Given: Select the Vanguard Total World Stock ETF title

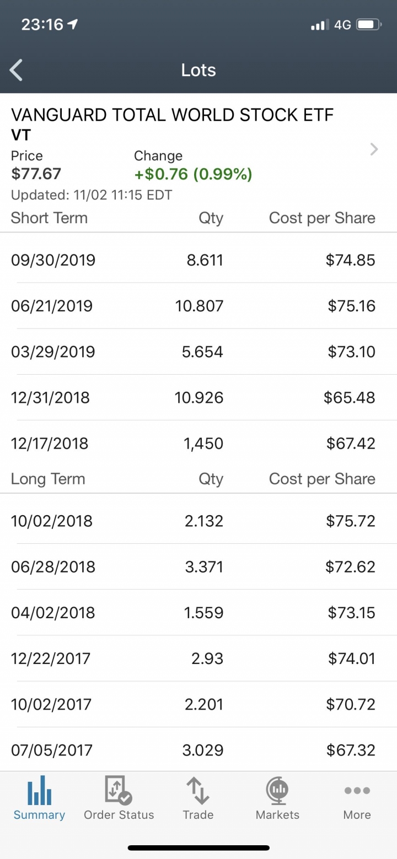Looking at the screenshot, I should coord(172,115).
